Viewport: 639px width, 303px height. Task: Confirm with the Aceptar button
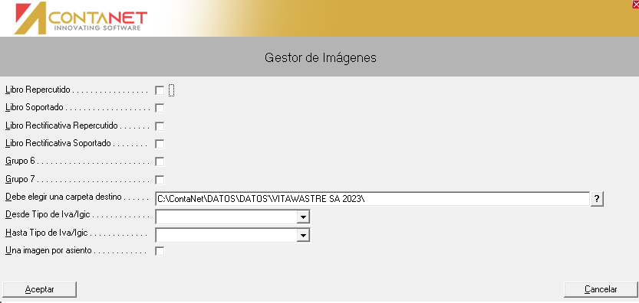(x=39, y=289)
